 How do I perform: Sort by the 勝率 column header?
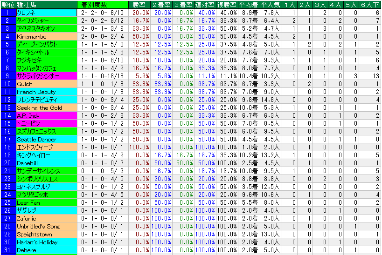point(139,5)
